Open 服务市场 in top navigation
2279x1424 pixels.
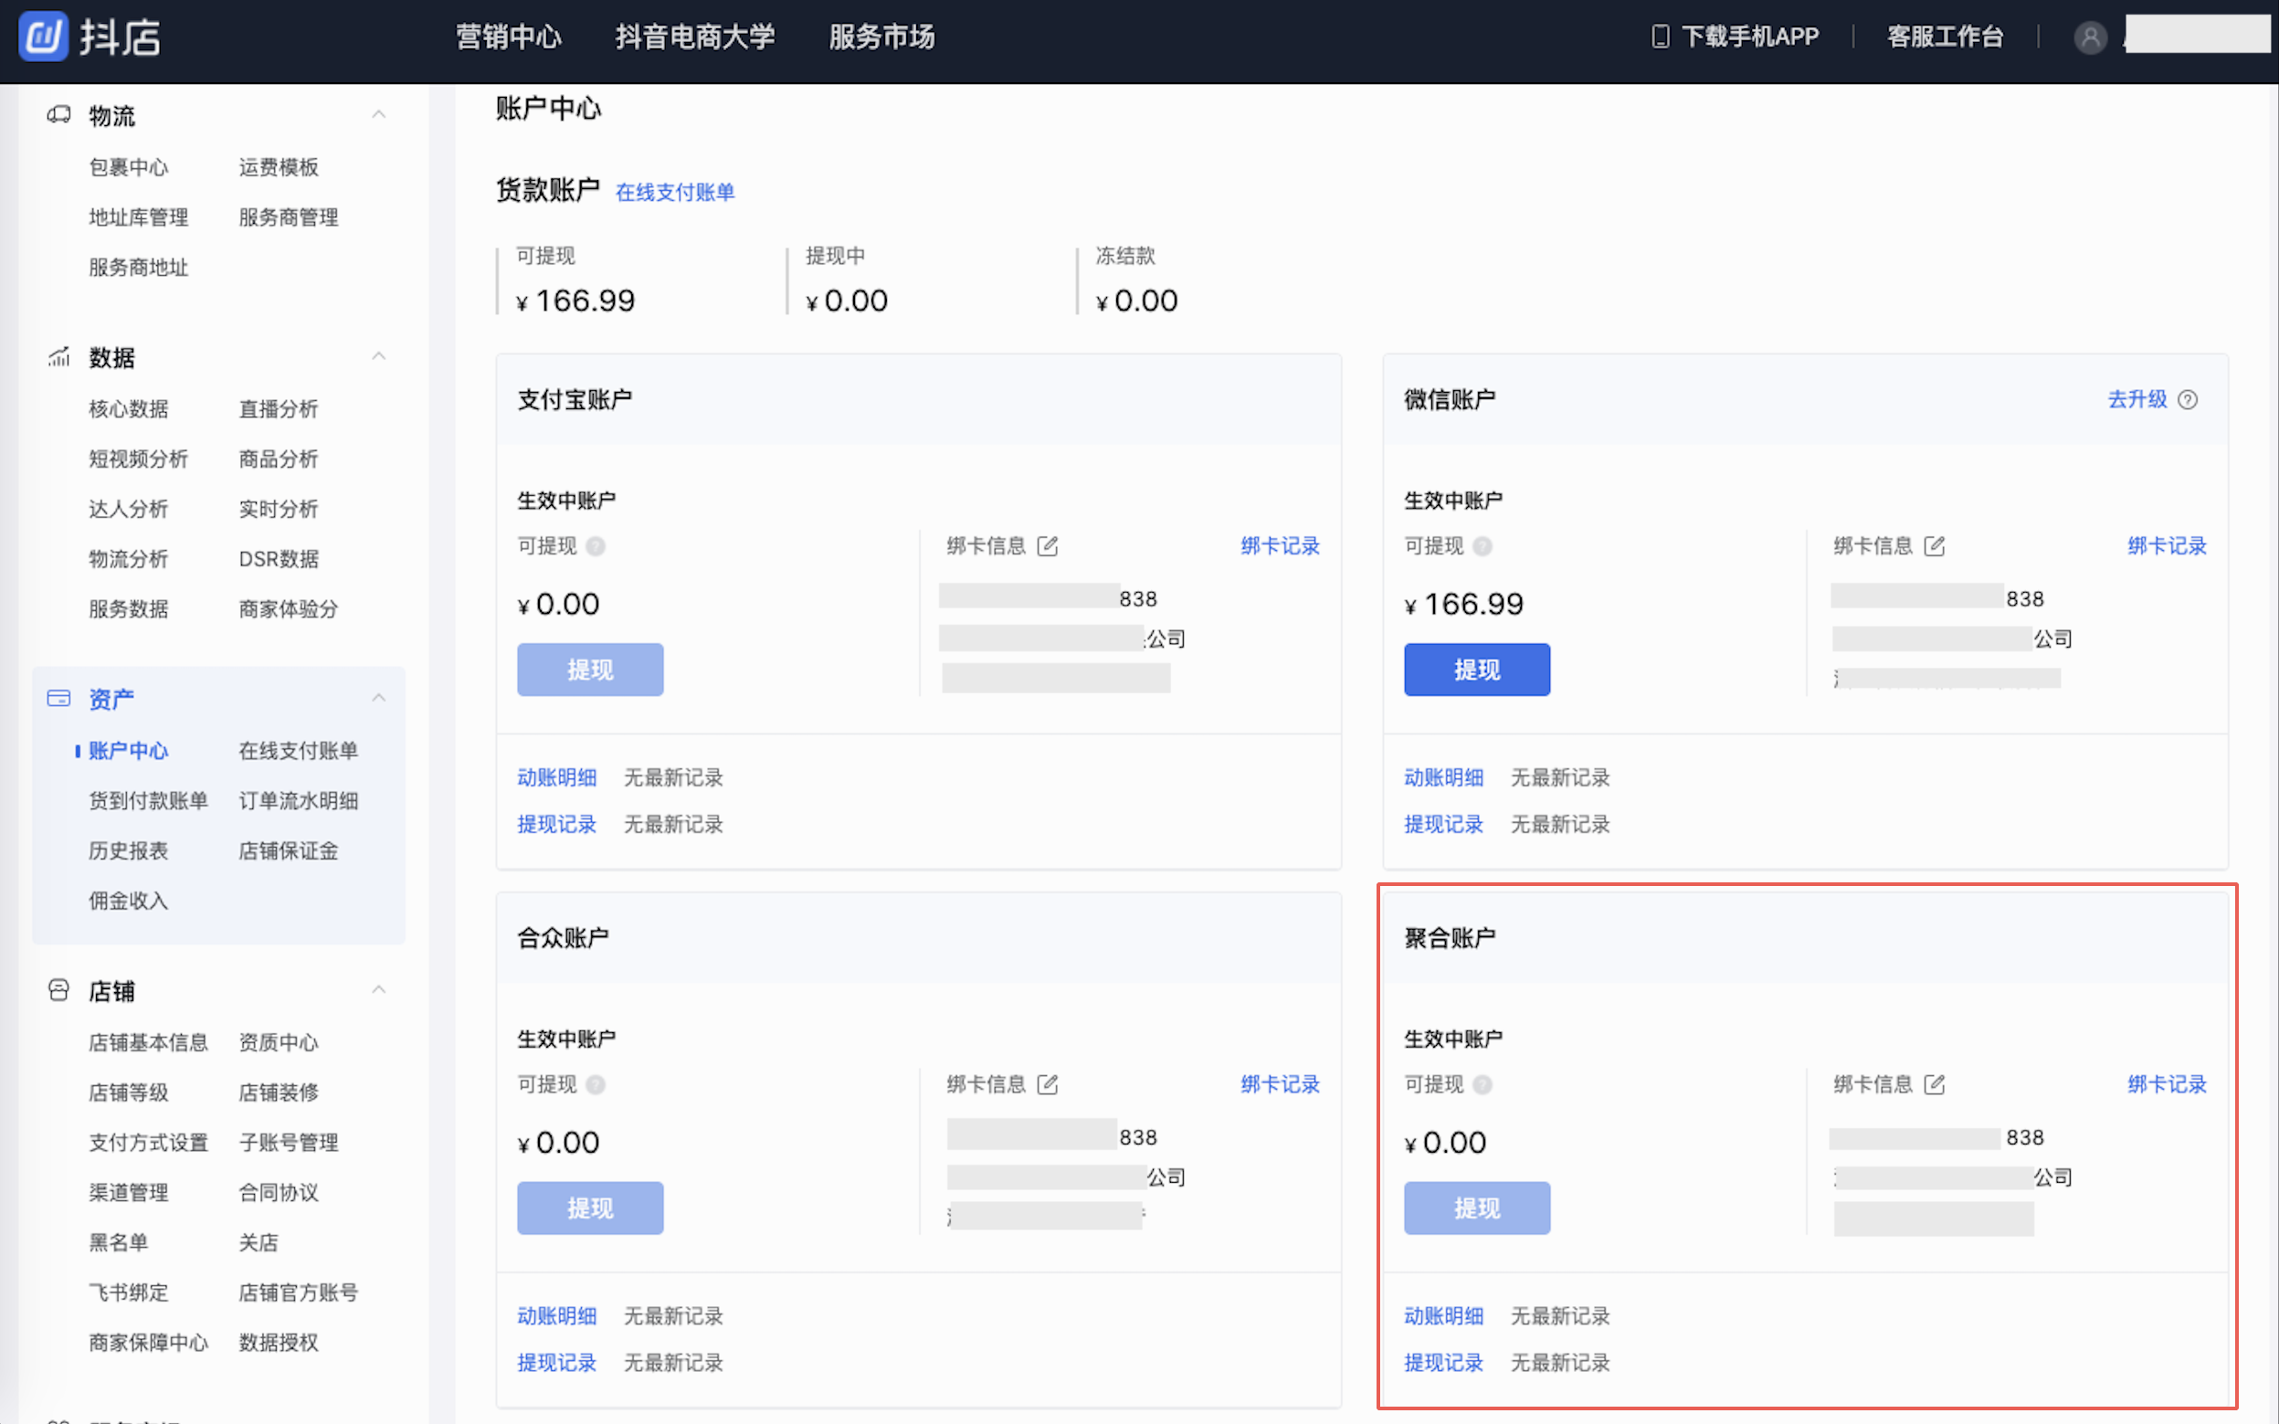881,37
